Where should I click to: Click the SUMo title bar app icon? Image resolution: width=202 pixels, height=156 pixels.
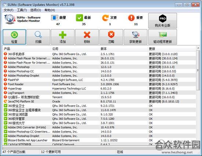point(5,5)
